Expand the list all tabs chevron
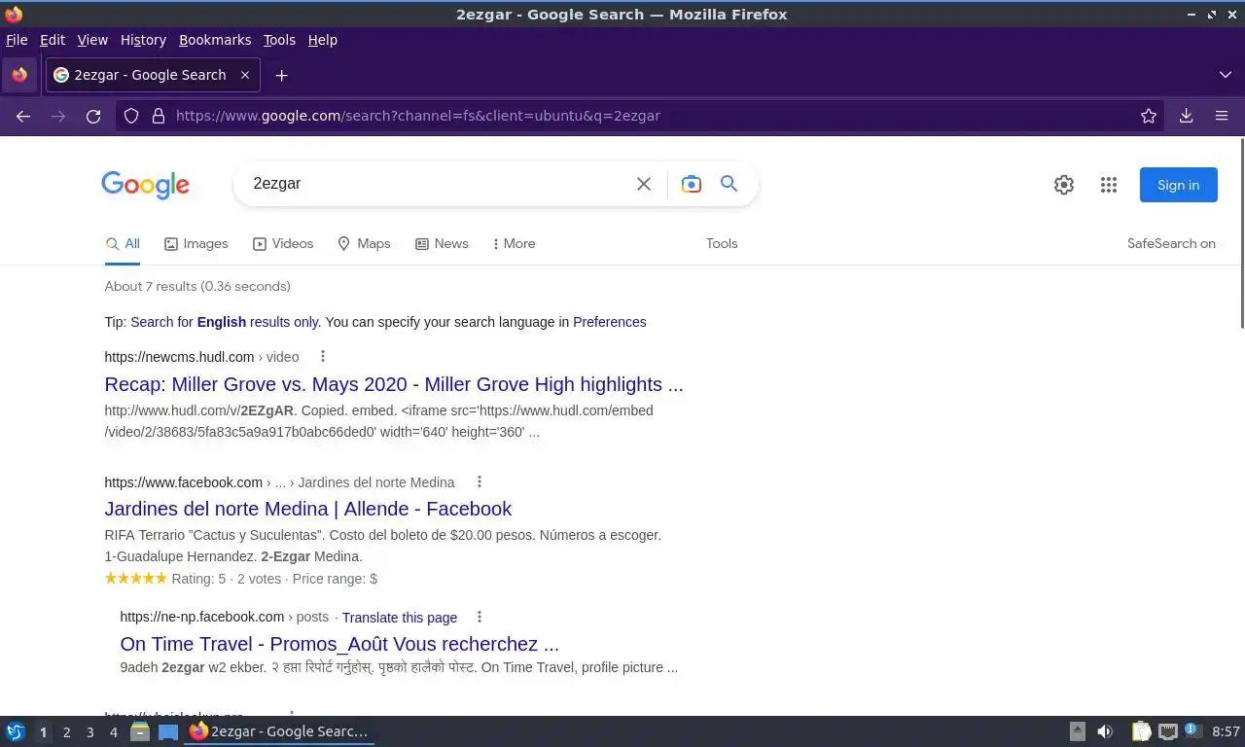The height and width of the screenshot is (747, 1245). pyautogui.click(x=1225, y=75)
